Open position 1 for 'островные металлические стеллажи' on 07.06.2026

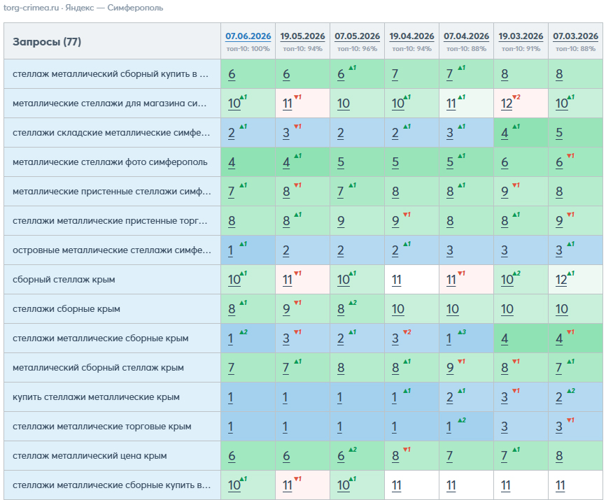point(231,250)
